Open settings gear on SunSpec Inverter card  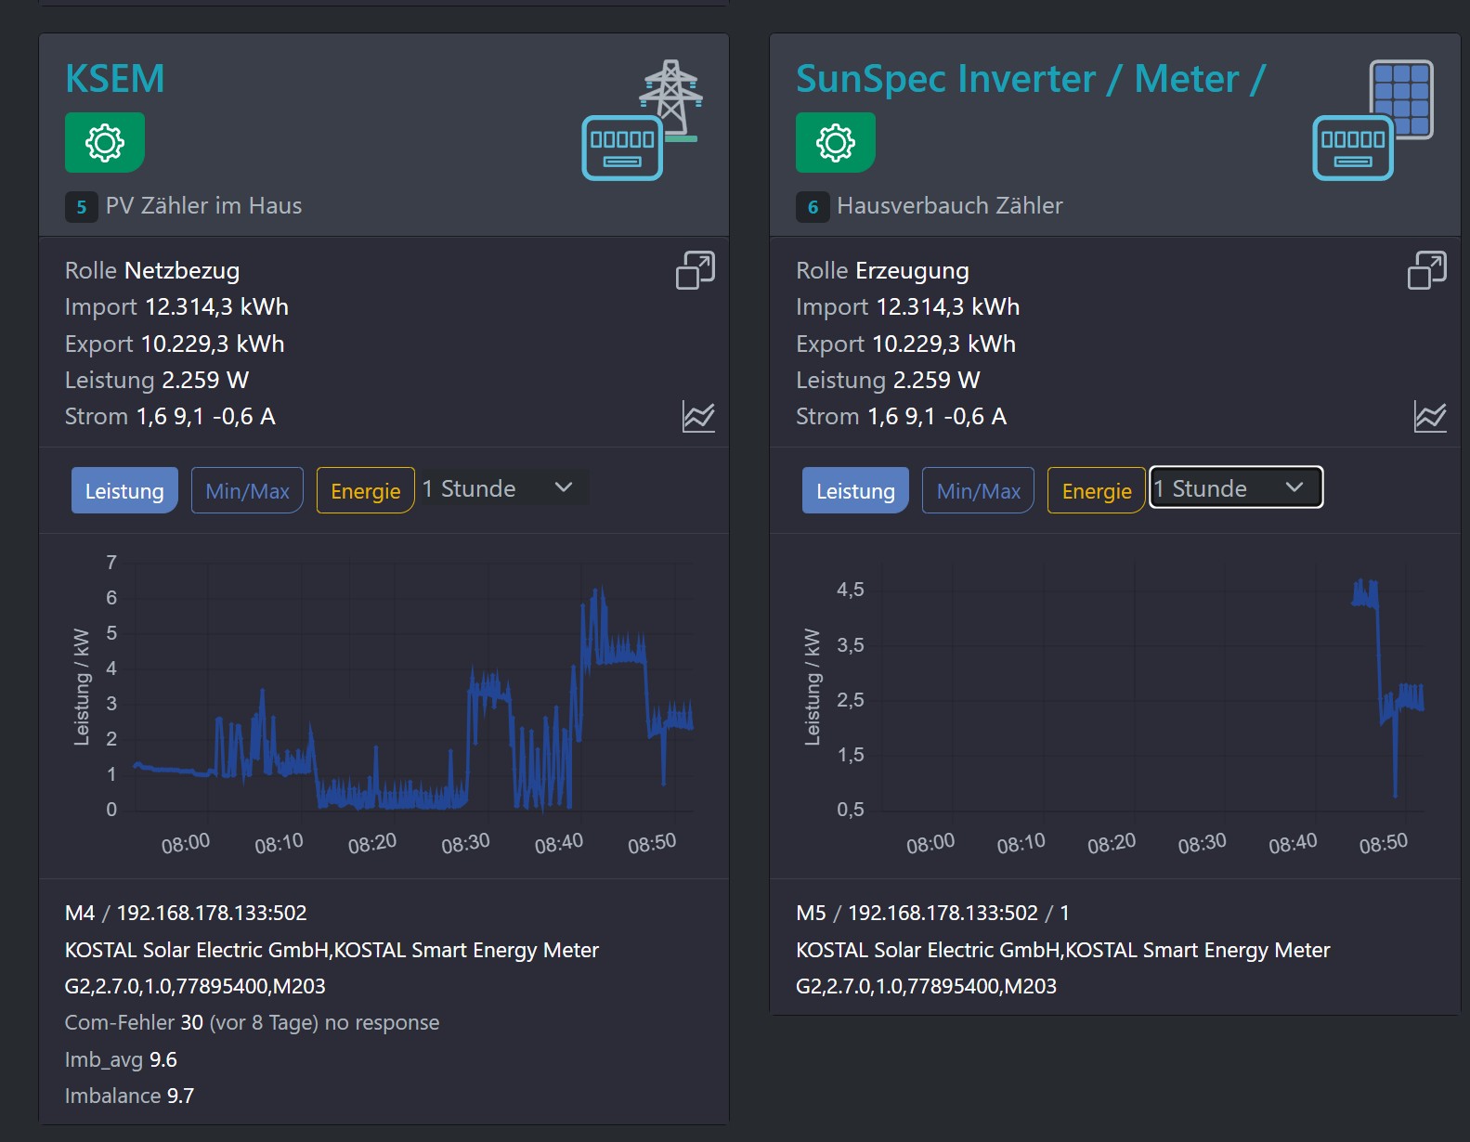[835, 143]
